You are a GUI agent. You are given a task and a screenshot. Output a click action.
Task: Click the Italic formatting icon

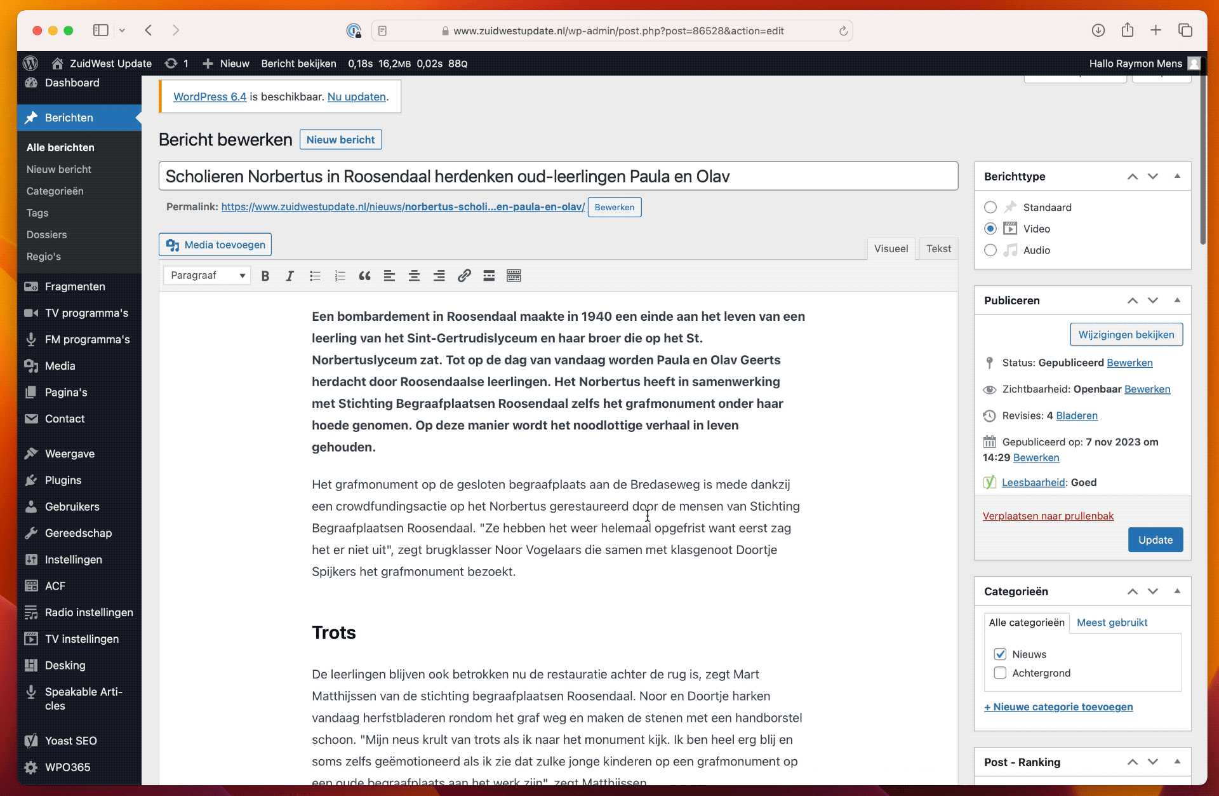tap(290, 276)
